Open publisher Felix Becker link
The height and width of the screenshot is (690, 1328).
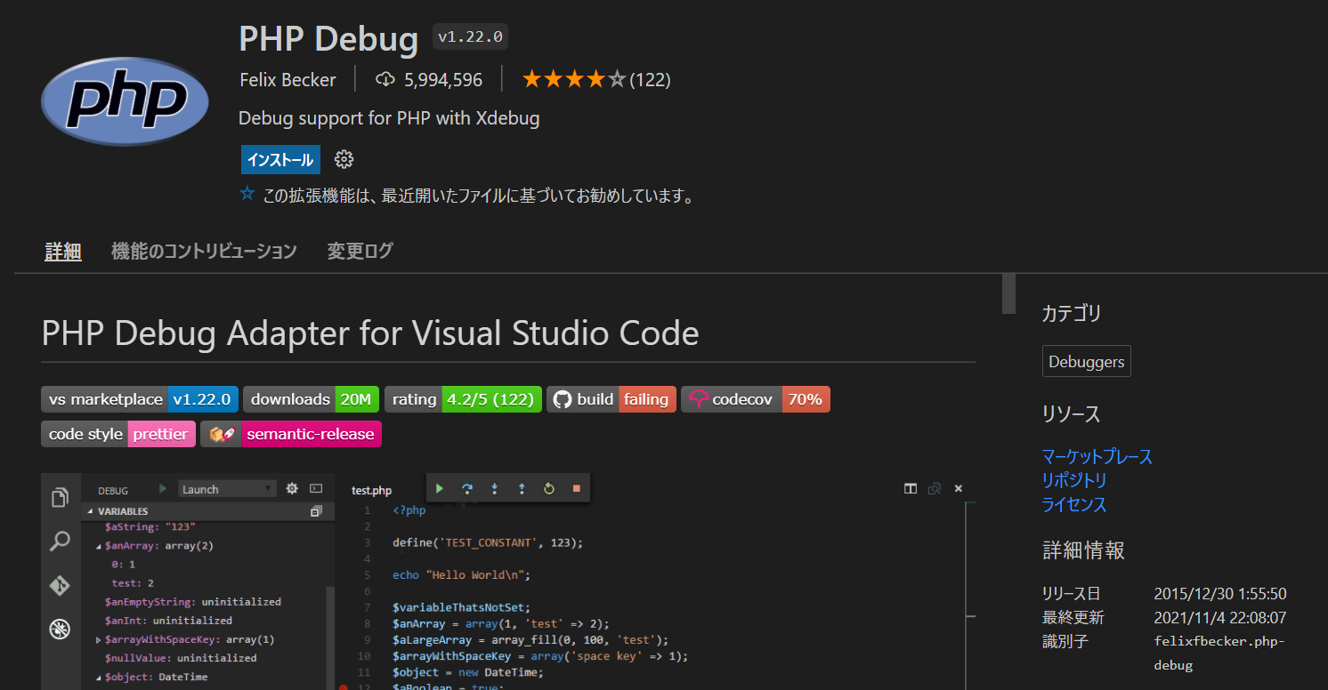pyautogui.click(x=287, y=80)
